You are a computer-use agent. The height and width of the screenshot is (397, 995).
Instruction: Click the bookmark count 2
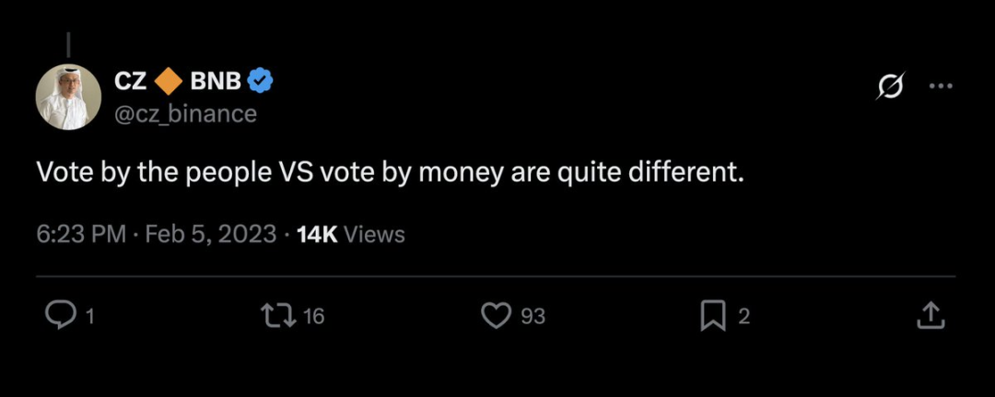744,317
